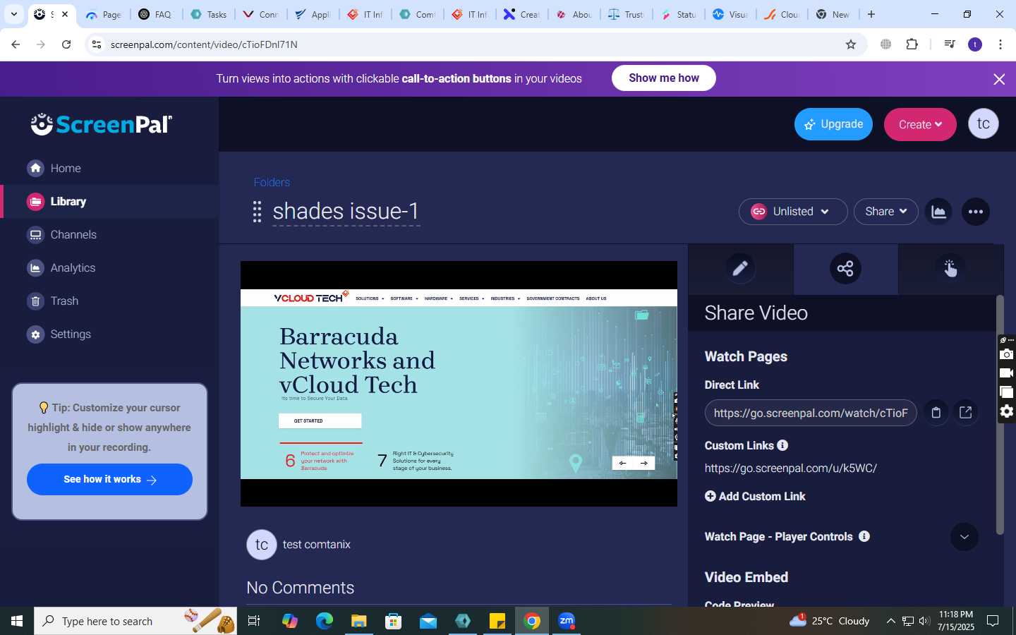Click the screenshot camera icon on overlay
The height and width of the screenshot is (635, 1016).
[1007, 354]
